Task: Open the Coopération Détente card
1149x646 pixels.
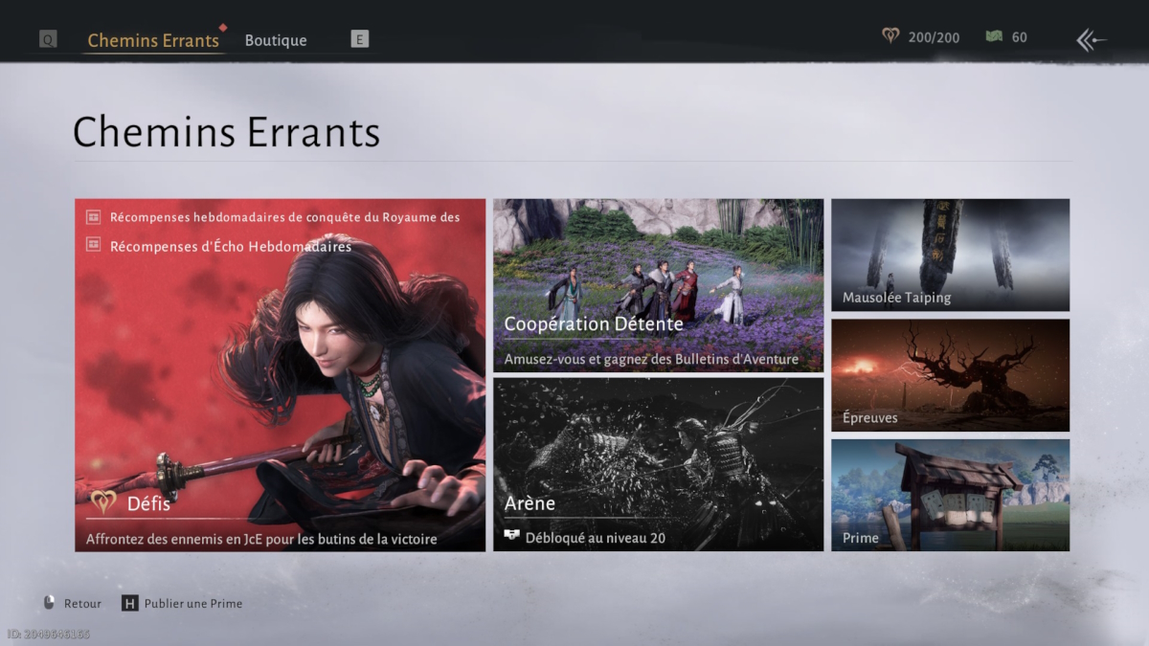Action: point(658,285)
